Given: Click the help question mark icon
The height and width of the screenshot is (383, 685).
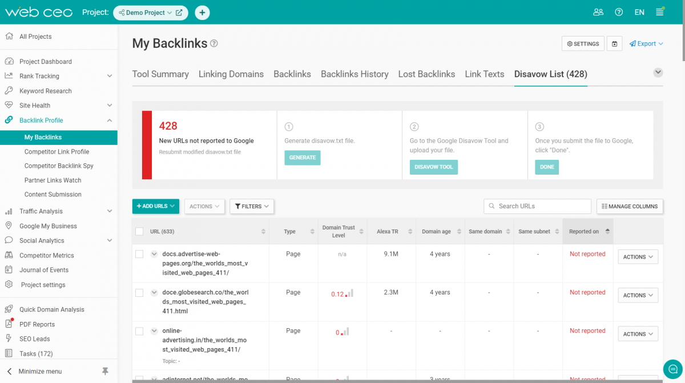Looking at the screenshot, I should pyautogui.click(x=619, y=11).
